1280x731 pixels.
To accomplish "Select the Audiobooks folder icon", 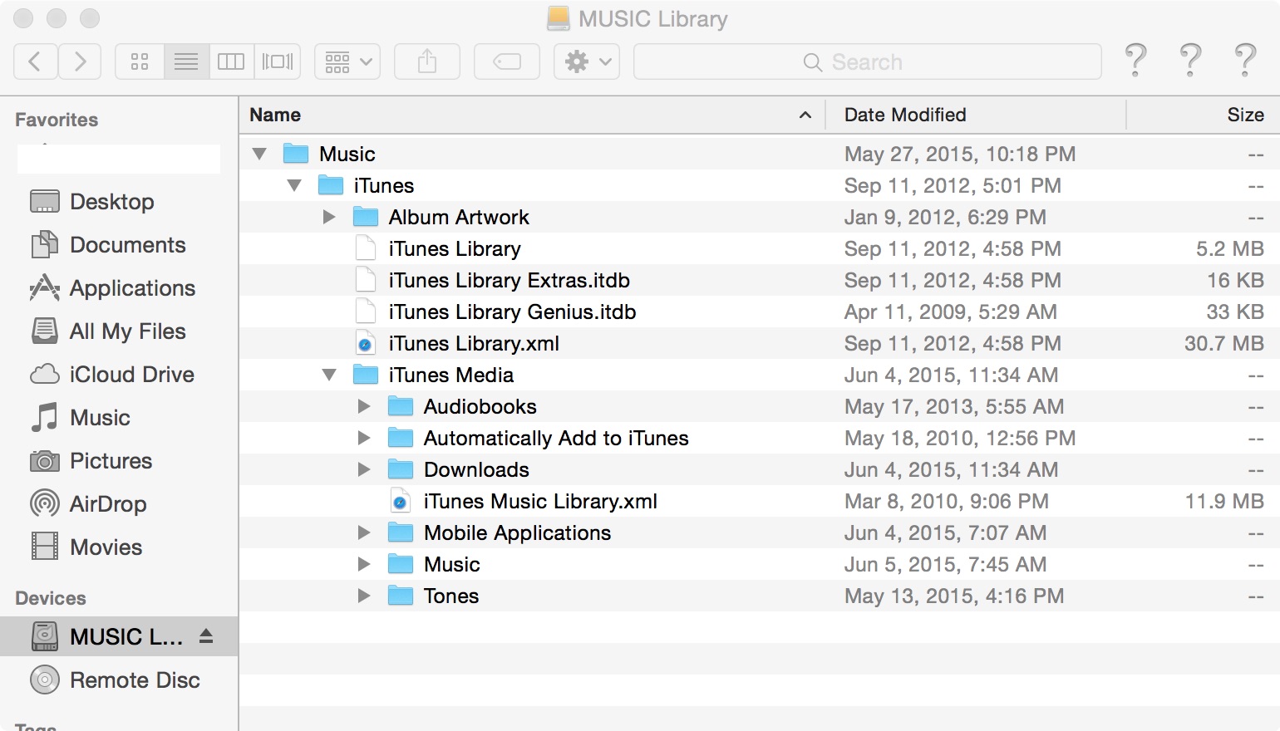I will (401, 406).
